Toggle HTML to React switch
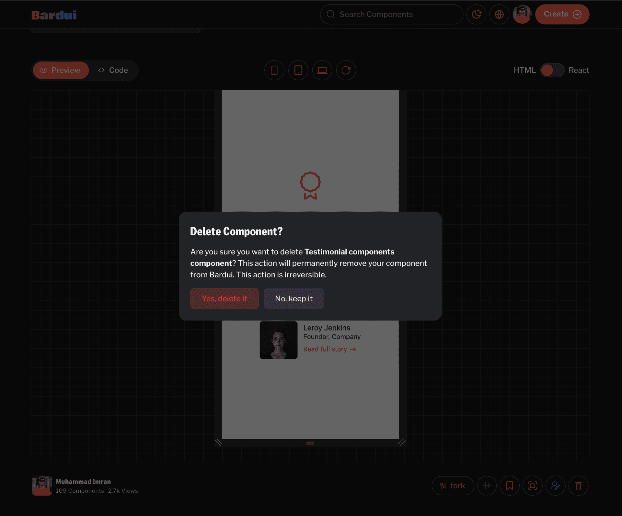 click(552, 70)
